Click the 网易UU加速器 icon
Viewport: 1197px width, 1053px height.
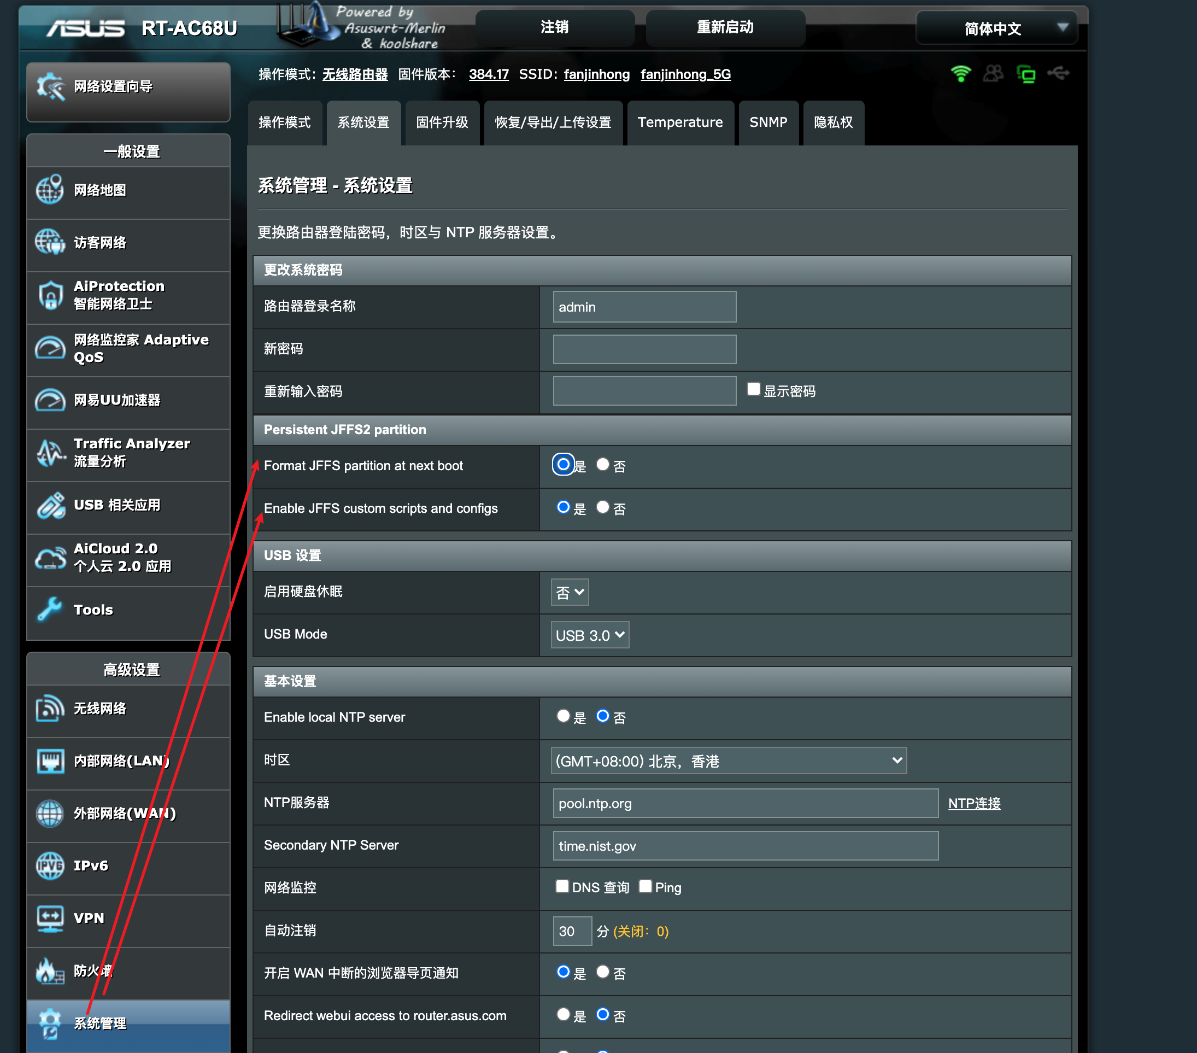pyautogui.click(x=50, y=400)
